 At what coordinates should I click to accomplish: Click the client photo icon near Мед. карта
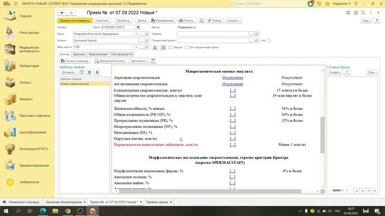pos(155,47)
